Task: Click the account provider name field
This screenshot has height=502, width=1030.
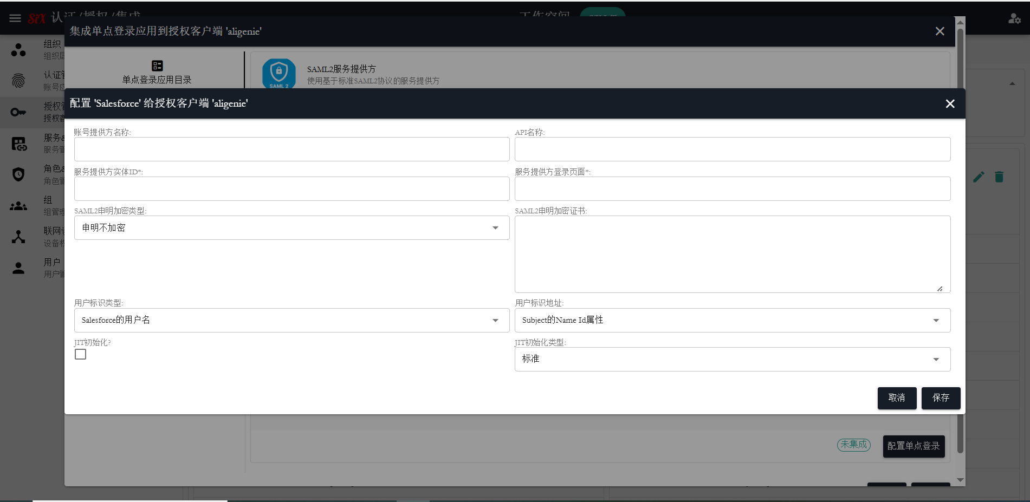Action: (x=291, y=149)
